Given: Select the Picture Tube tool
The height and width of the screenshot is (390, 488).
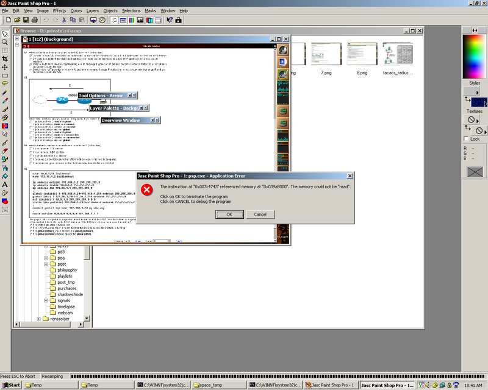Looking at the screenshot, I should pos(5,160).
